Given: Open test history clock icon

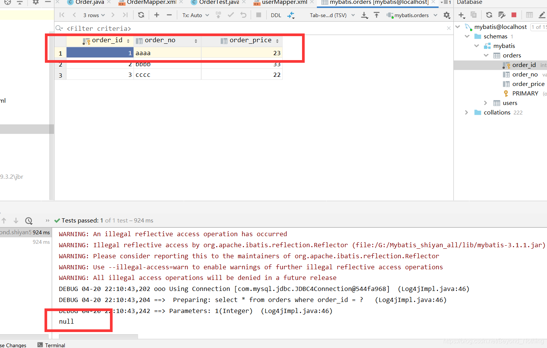Looking at the screenshot, I should (x=29, y=221).
